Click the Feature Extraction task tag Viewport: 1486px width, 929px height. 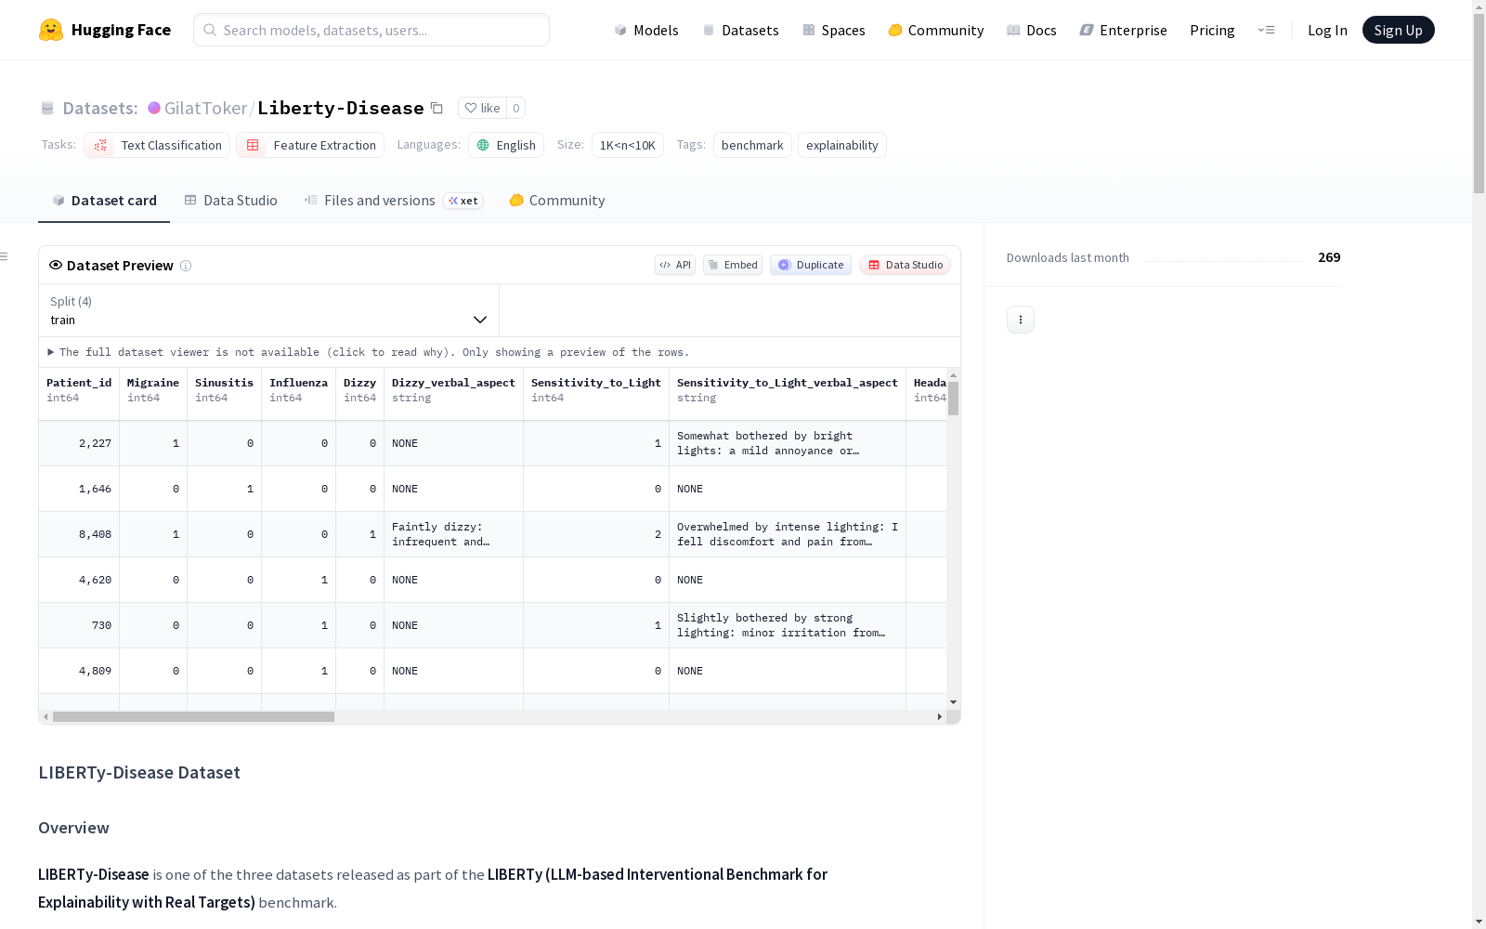pos(310,145)
